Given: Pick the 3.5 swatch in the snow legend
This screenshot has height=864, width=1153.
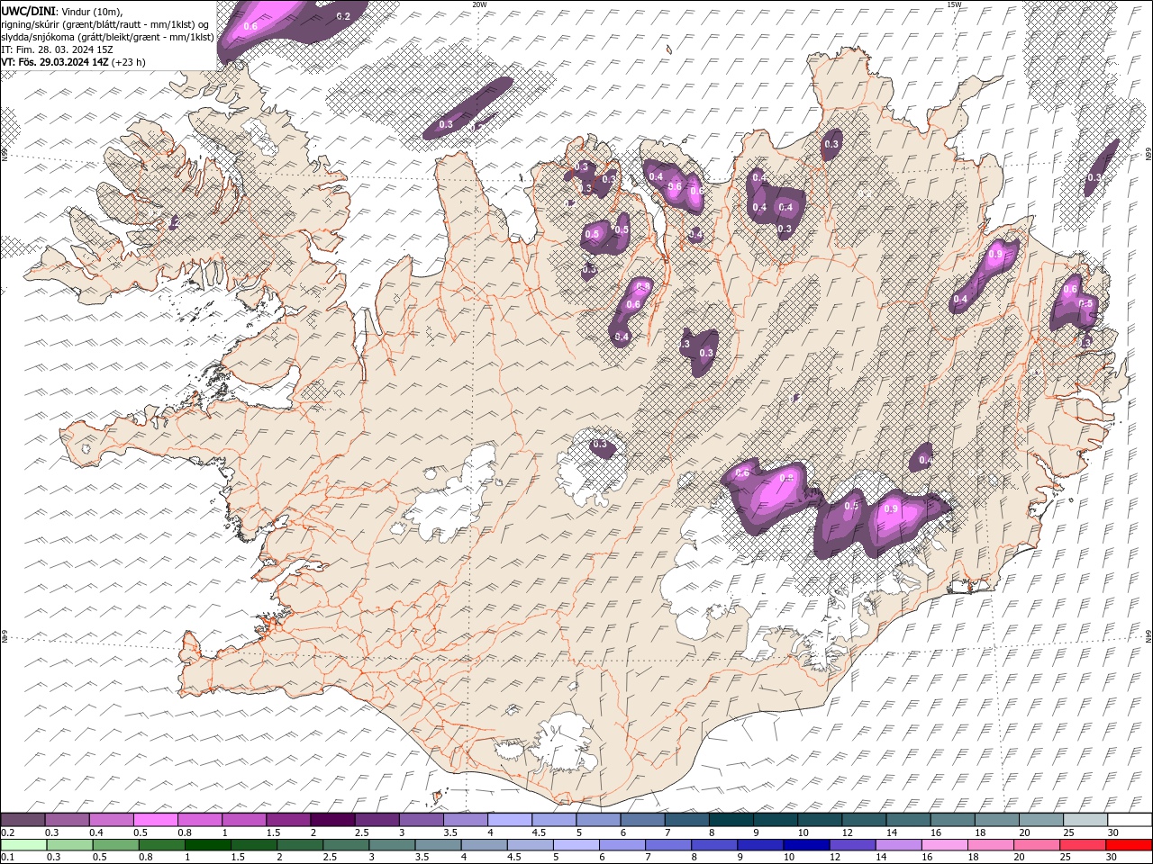Looking at the screenshot, I should click(x=465, y=820).
